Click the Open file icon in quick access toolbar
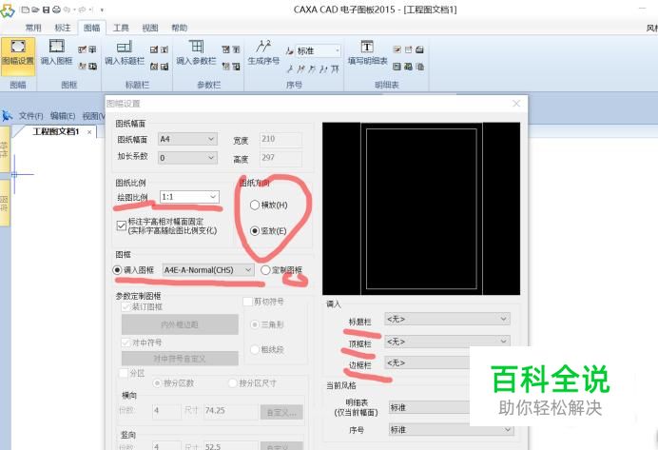Screen dimensions: 658x450 point(36,10)
